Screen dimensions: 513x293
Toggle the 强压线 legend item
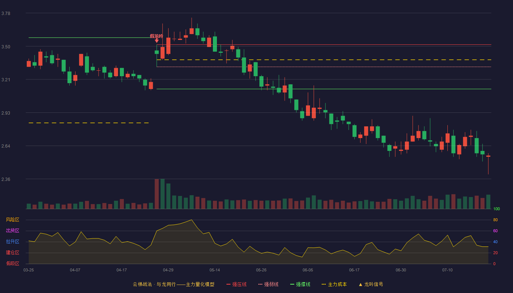point(236,284)
